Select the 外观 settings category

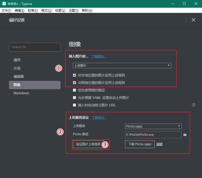click(17, 68)
